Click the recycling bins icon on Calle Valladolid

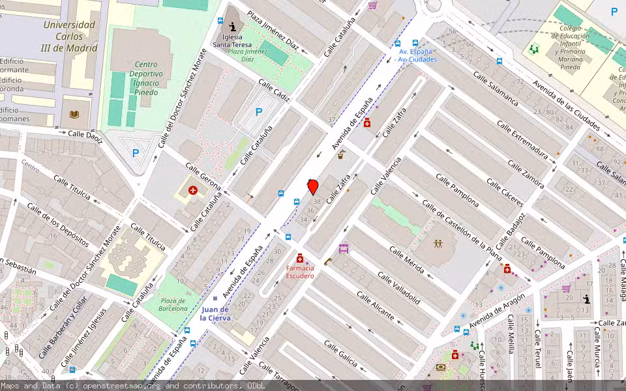pos(344,248)
